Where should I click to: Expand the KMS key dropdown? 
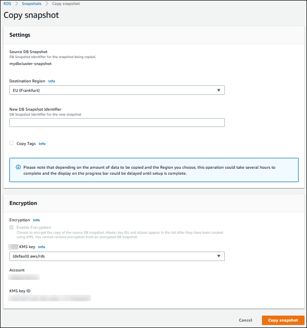pos(117,256)
